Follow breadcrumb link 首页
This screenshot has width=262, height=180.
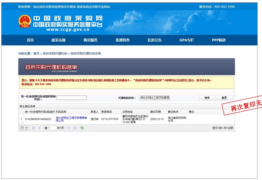coord(36,53)
